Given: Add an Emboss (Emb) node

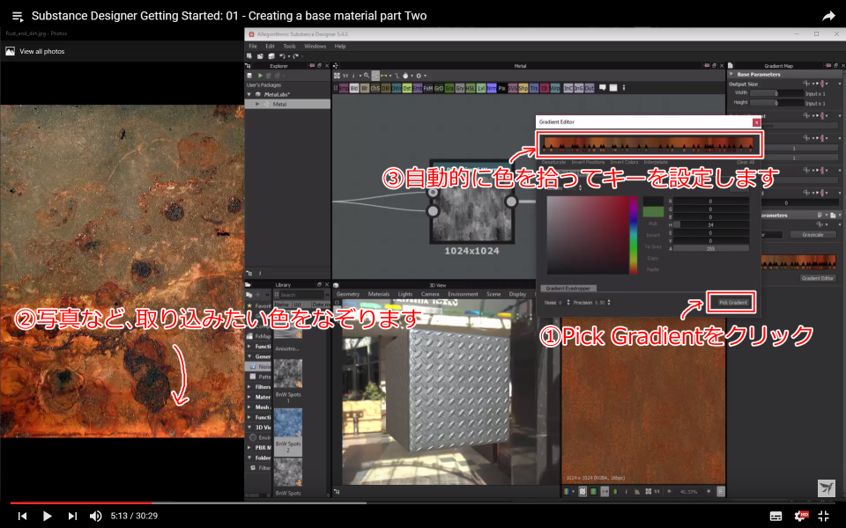Looking at the screenshot, I should pos(418,88).
